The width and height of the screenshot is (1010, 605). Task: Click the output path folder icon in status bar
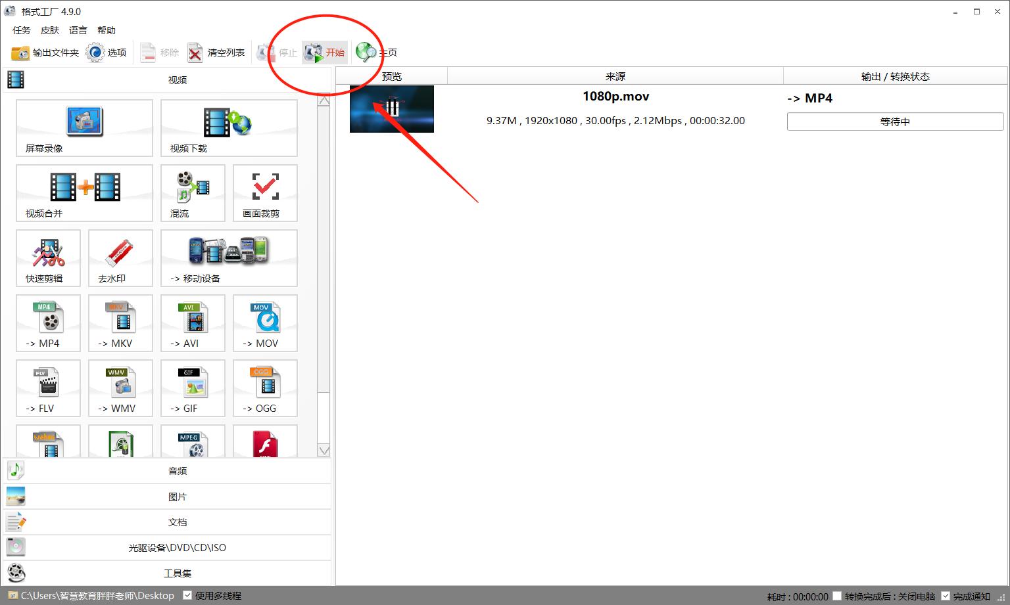(12, 596)
